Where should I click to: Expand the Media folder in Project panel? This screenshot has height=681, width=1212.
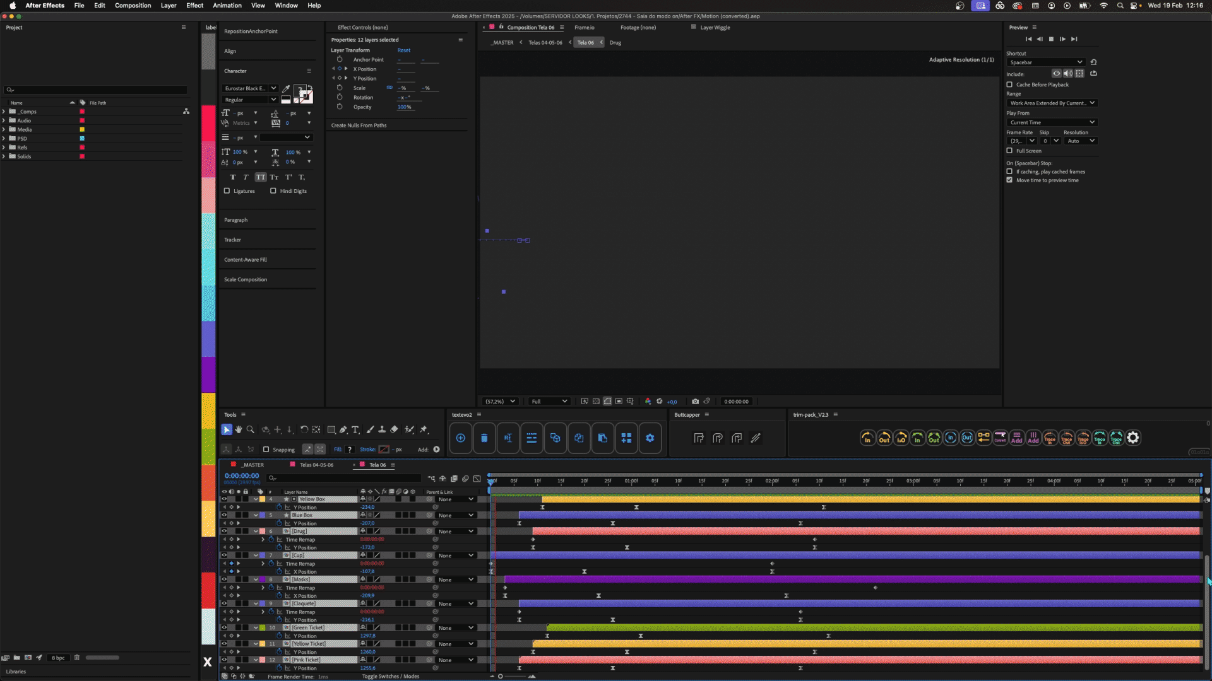tap(4, 129)
